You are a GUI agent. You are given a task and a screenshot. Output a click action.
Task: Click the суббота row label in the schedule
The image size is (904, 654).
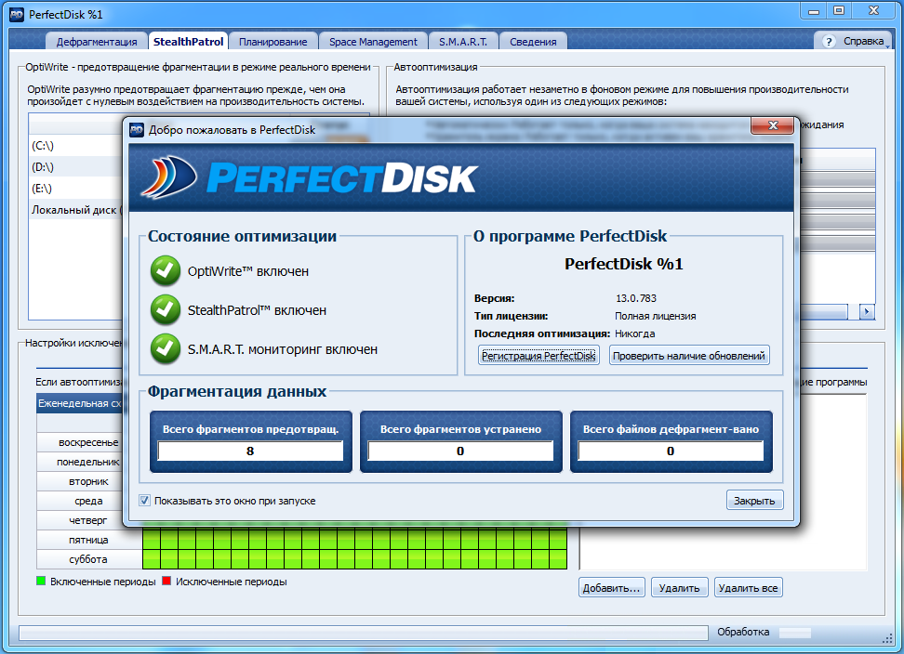pyautogui.click(x=88, y=559)
